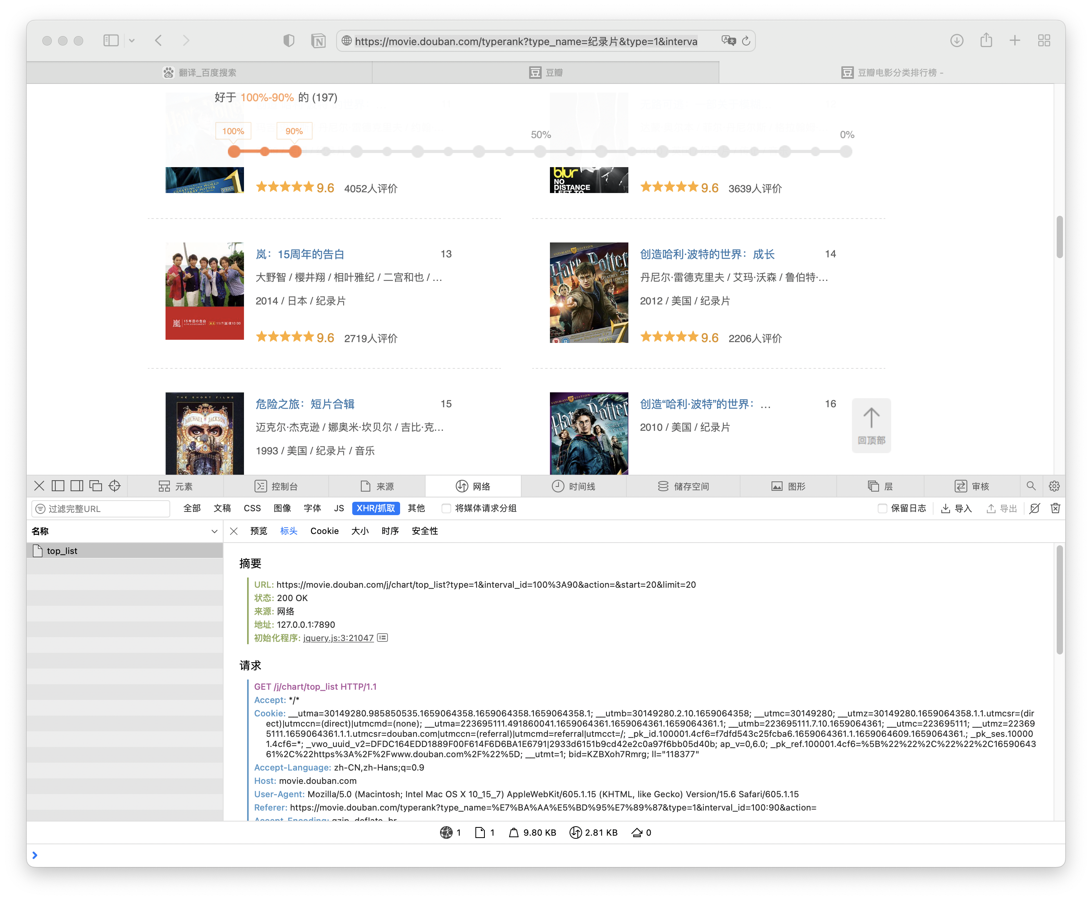Filter network by 全部
Screen dimensions: 1092x900
(x=192, y=508)
